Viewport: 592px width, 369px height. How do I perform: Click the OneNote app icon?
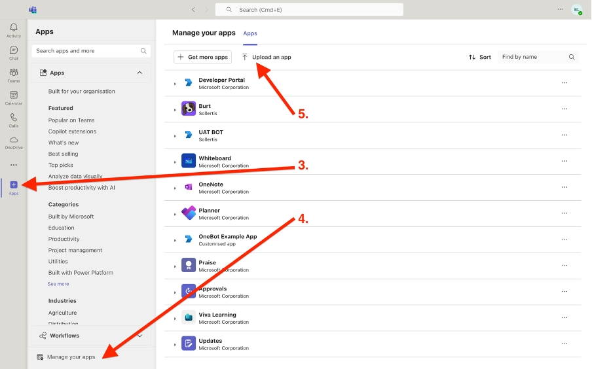(x=189, y=186)
